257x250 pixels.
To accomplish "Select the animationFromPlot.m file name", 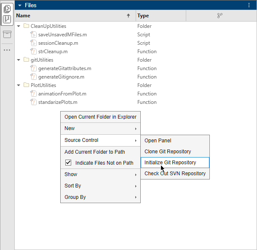I will 62,94.
